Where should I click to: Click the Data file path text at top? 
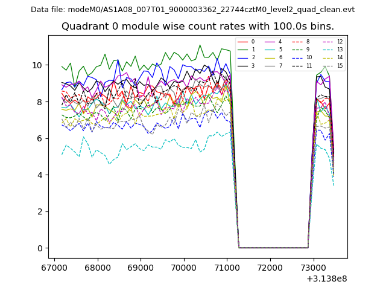coord(192,10)
